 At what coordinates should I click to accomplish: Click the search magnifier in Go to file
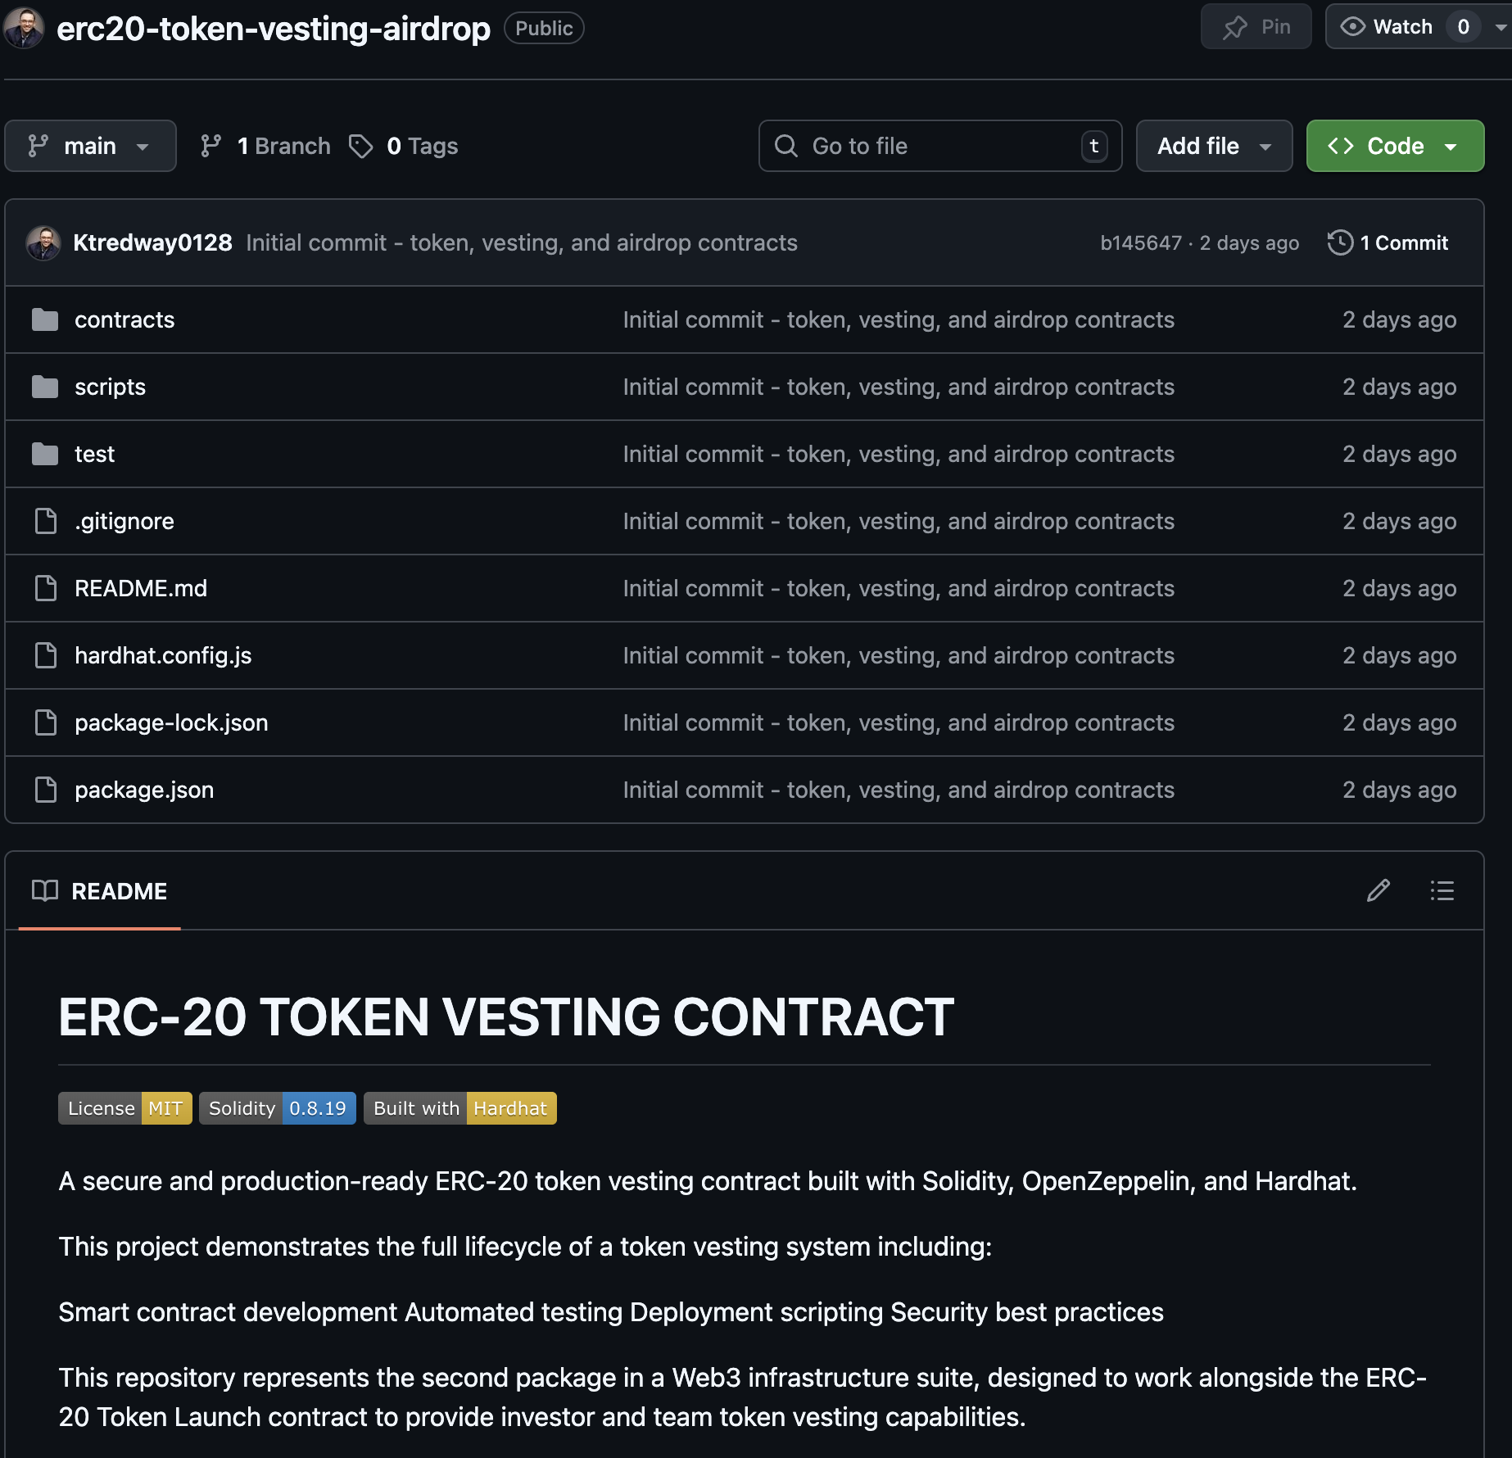click(786, 146)
